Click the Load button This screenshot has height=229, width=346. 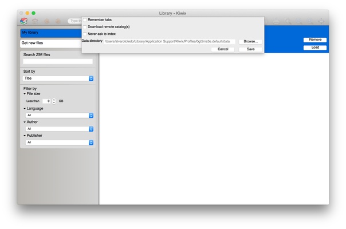pos(315,48)
